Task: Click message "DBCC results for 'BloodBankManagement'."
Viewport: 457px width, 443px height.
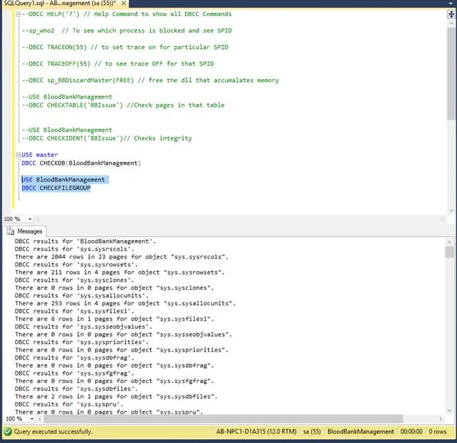Action: click(86, 242)
